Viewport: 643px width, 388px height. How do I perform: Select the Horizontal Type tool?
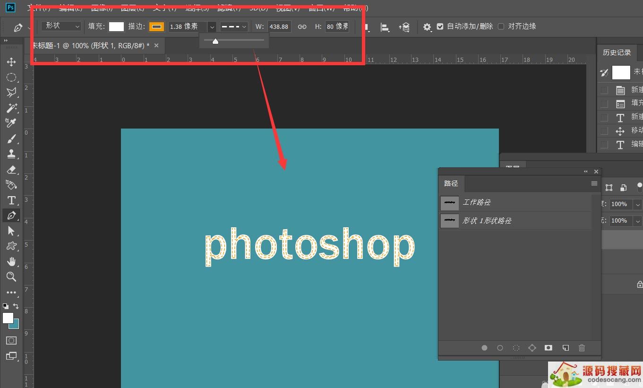(11, 200)
